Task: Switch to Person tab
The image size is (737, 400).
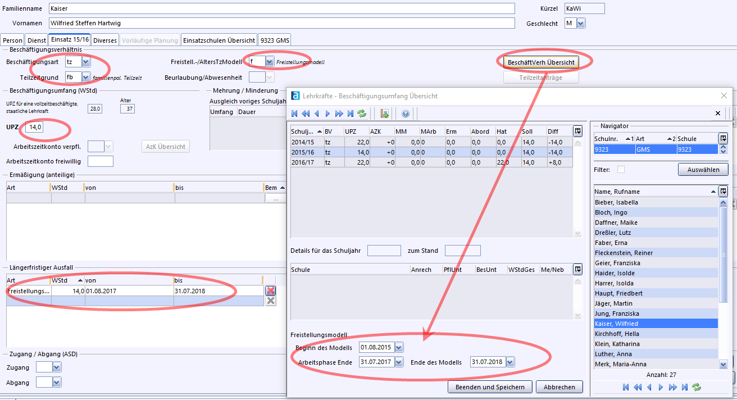Action: [12, 40]
